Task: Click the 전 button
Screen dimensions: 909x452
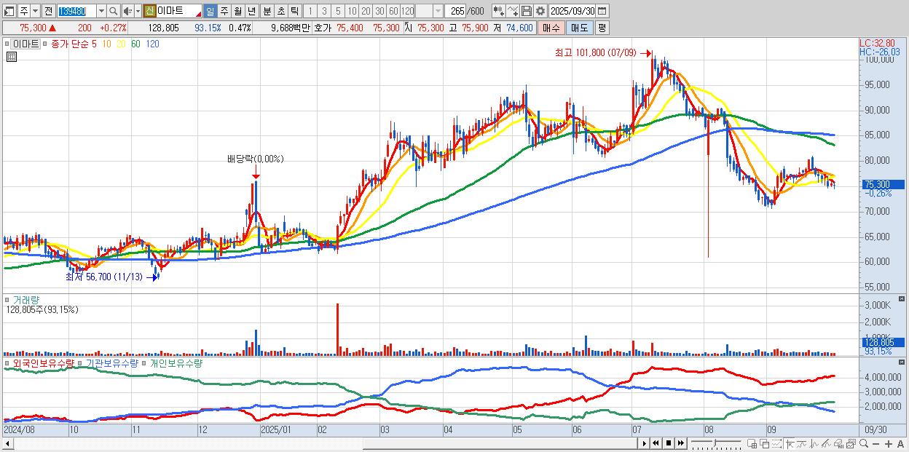Action: [48, 11]
